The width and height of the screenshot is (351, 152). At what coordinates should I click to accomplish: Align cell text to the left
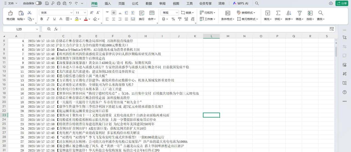(107, 19)
